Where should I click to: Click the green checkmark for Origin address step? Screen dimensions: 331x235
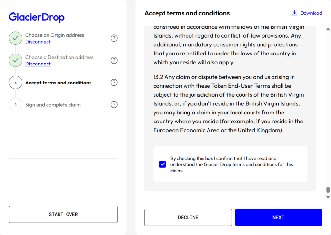click(16, 38)
